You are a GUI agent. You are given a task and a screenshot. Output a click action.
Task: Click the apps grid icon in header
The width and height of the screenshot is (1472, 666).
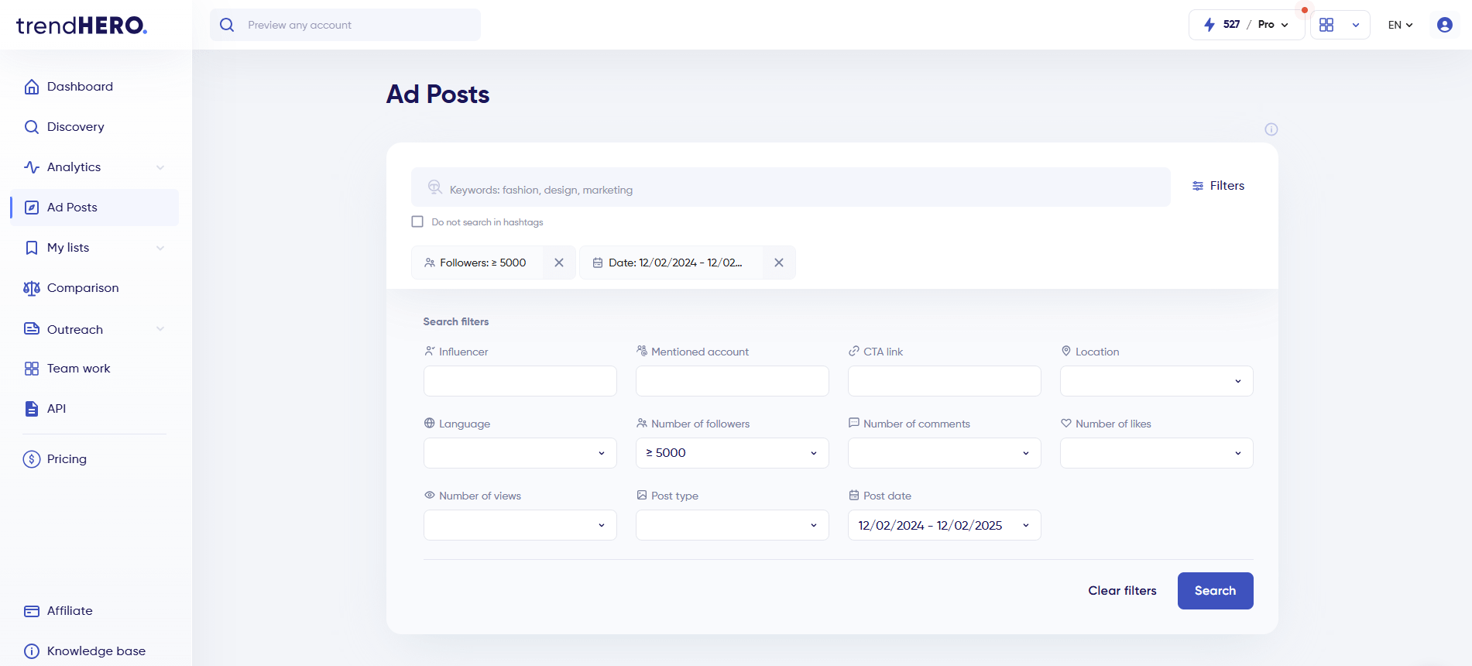[1326, 25]
